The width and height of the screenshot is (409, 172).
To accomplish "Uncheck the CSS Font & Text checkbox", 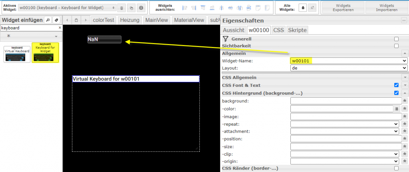I will pos(396,85).
